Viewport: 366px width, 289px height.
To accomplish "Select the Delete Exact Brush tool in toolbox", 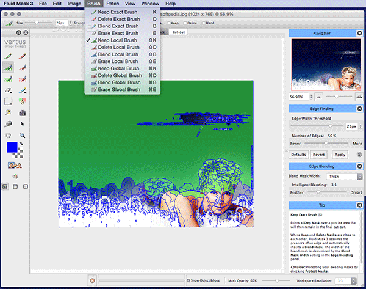I will coord(23,56).
